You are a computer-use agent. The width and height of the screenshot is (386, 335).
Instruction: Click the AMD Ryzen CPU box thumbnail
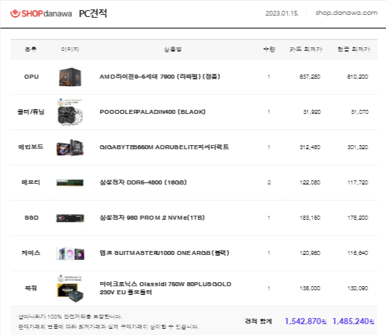(70, 77)
